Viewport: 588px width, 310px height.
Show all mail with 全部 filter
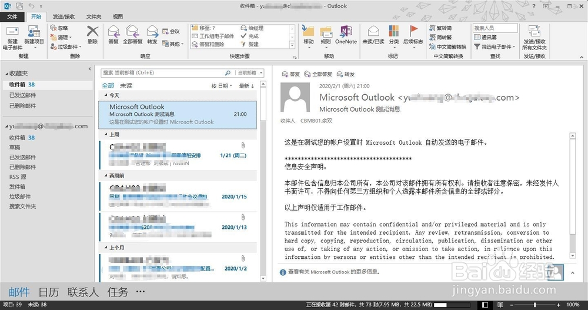tap(108, 85)
